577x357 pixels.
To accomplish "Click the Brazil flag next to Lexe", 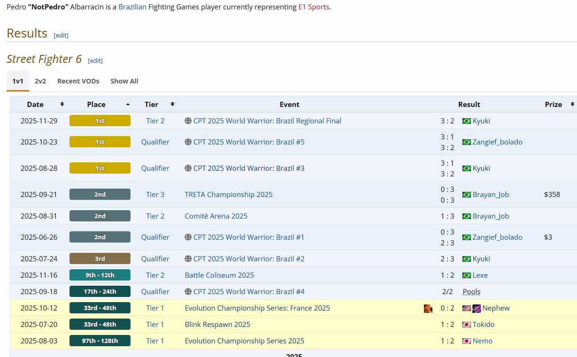I will tap(467, 275).
